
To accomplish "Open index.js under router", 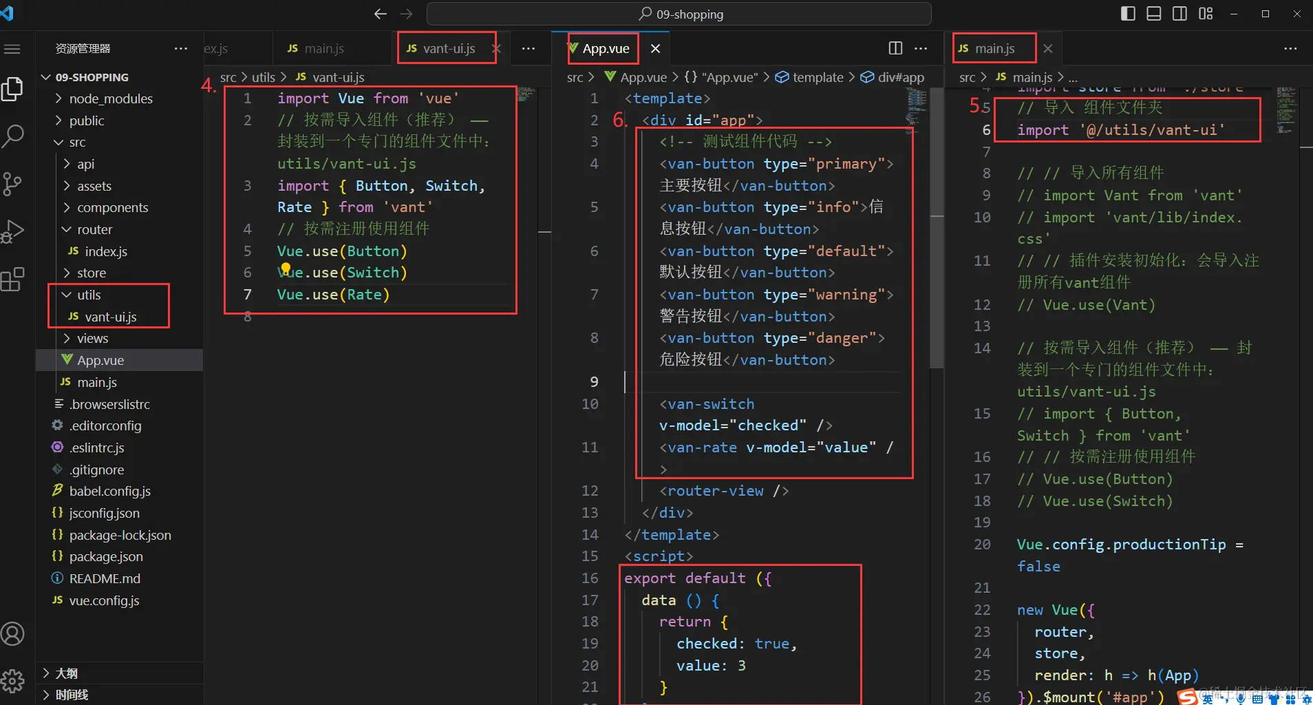I will [120, 251].
